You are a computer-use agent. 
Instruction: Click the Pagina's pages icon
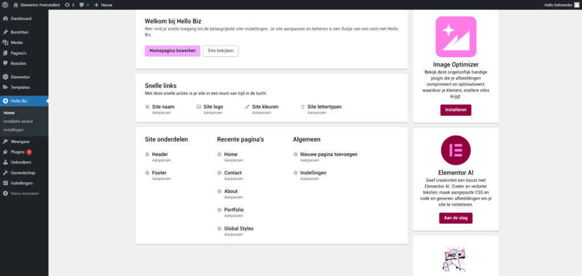click(x=6, y=53)
